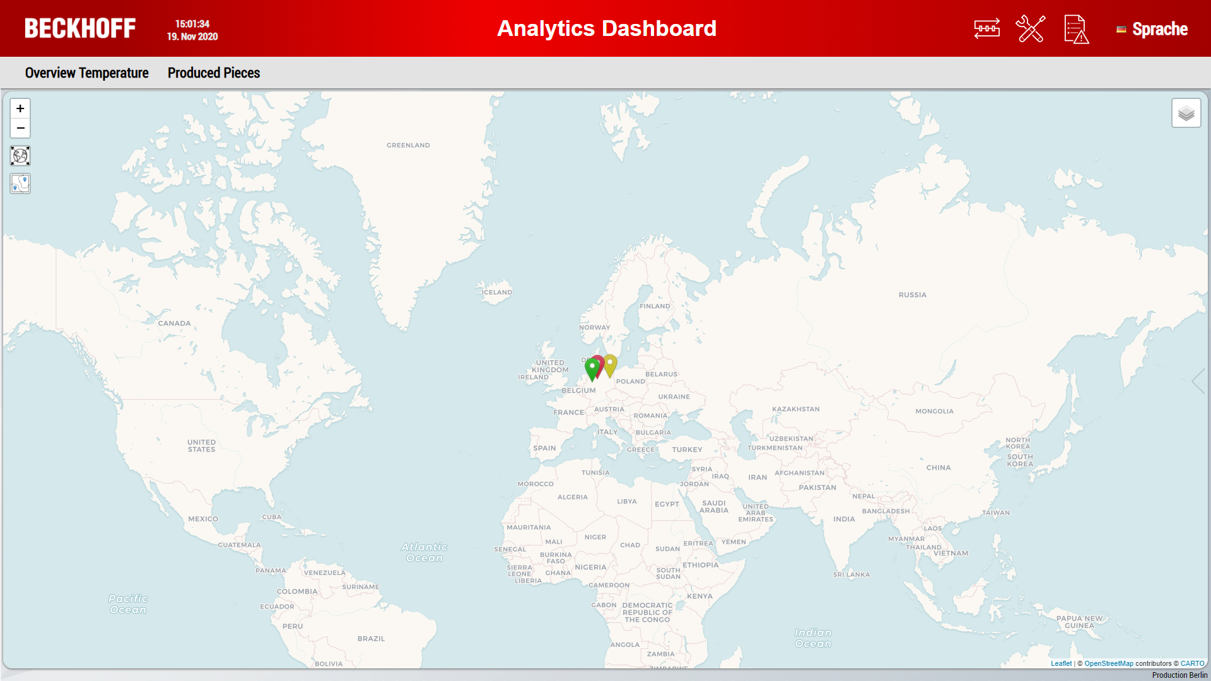Click the Leaflet attribution link bottom-right
The image size is (1211, 681).
[x=1062, y=663]
